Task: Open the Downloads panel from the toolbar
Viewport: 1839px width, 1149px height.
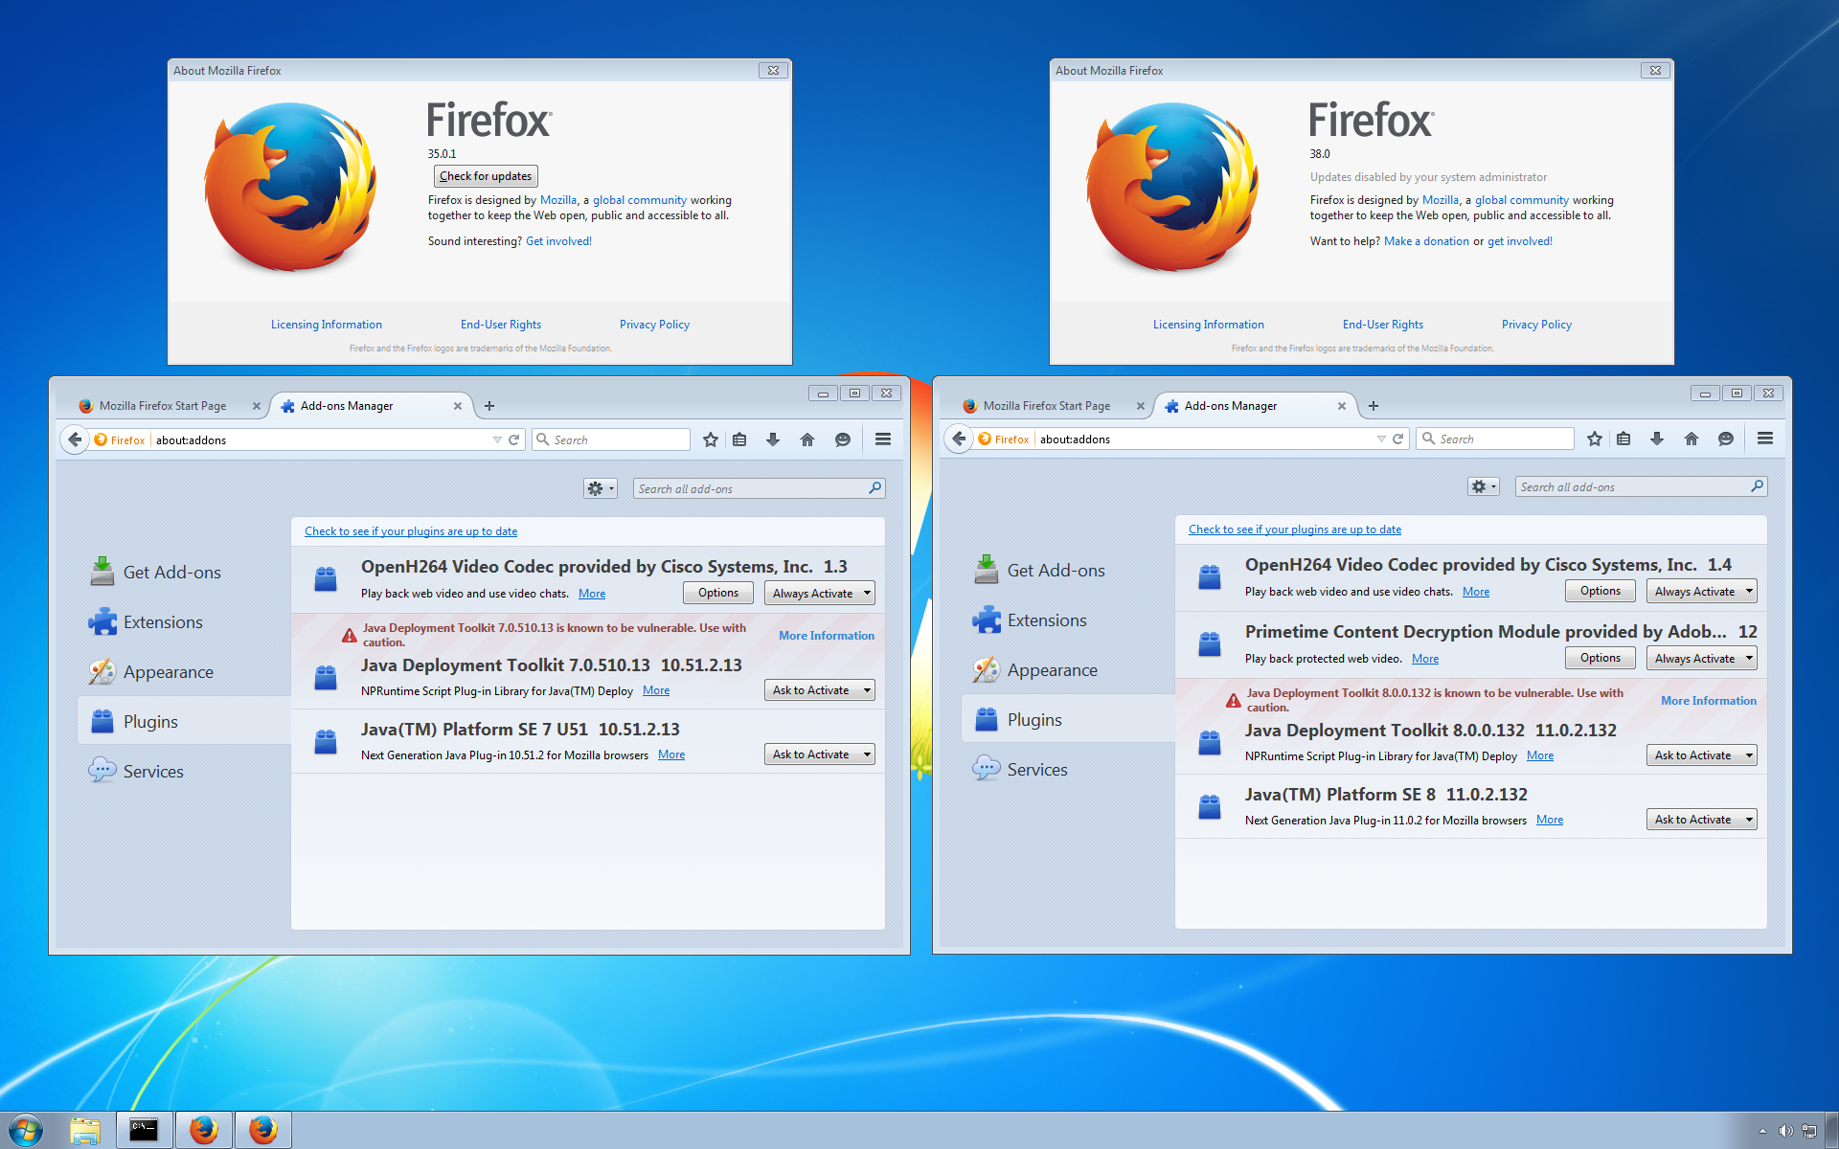Action: click(773, 439)
